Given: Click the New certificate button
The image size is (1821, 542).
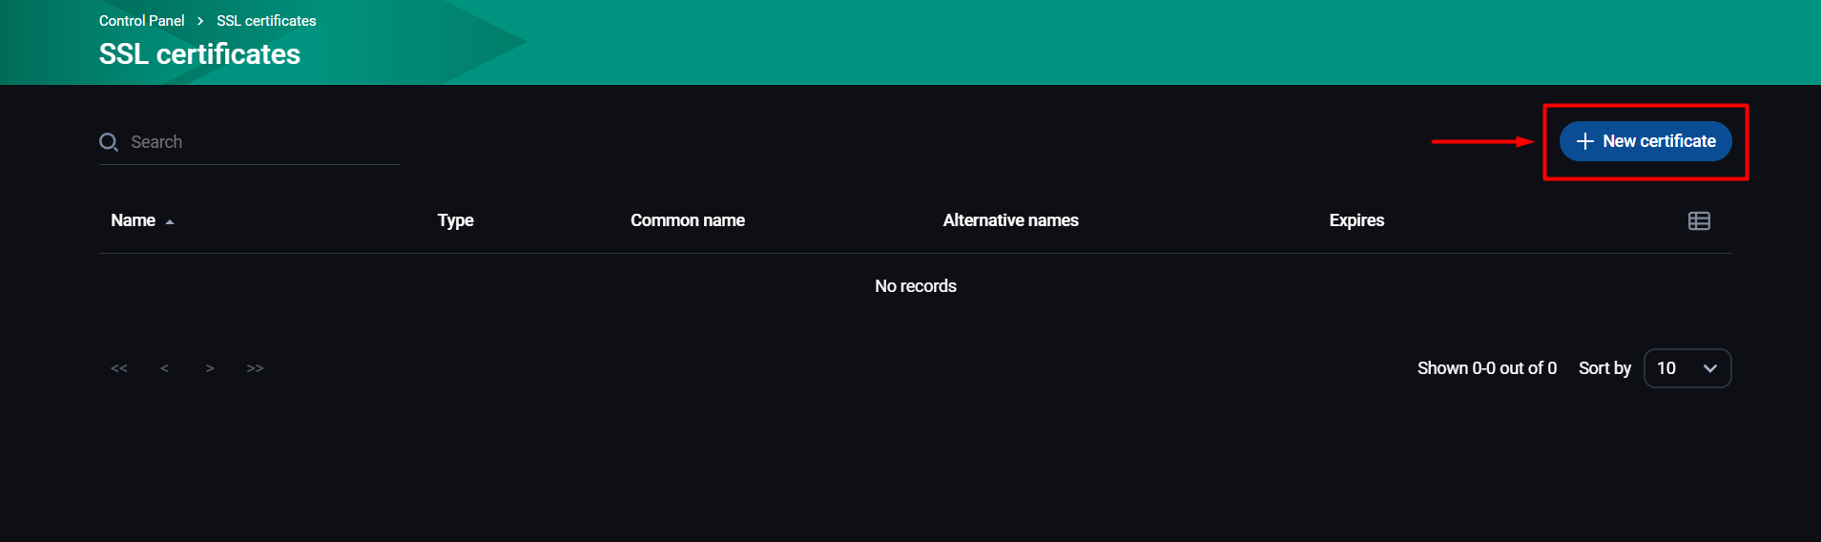Looking at the screenshot, I should coord(1645,141).
